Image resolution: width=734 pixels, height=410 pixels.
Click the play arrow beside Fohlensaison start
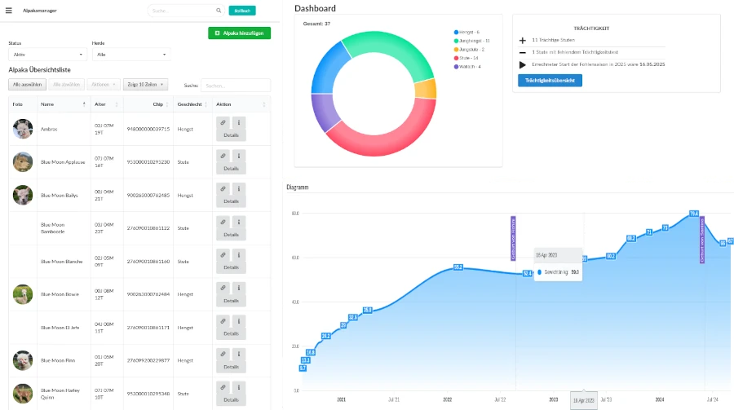[x=522, y=64]
